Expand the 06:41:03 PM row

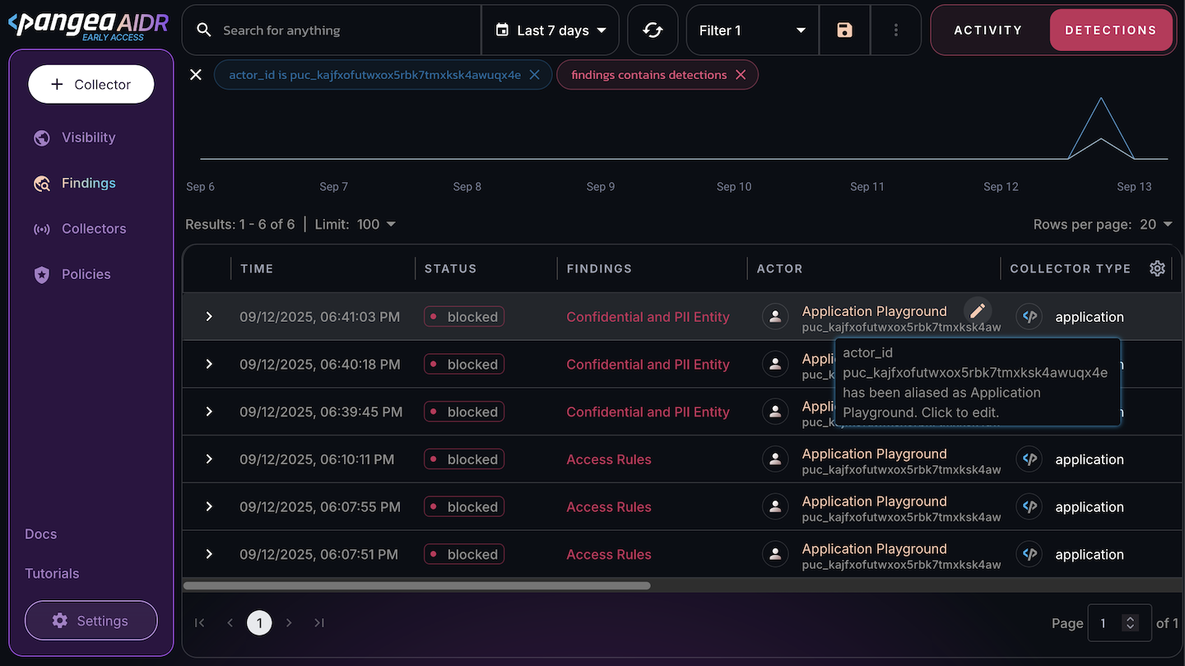(209, 317)
